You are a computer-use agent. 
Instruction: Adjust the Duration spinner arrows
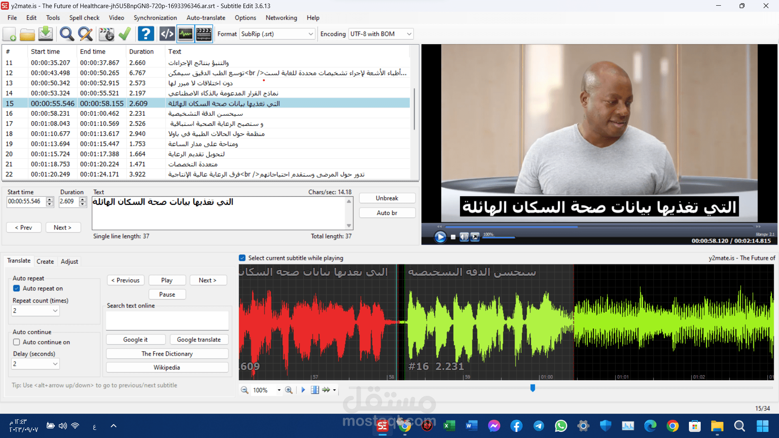[83, 202]
